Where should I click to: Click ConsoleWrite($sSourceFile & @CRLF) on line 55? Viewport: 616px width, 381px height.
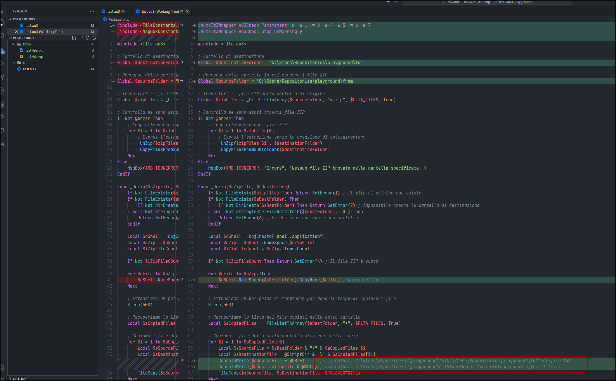click(x=261, y=360)
